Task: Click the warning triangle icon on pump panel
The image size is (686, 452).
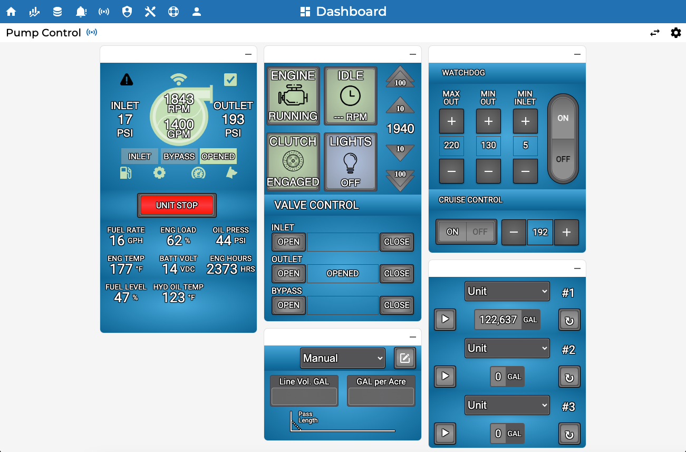Action: point(127,80)
